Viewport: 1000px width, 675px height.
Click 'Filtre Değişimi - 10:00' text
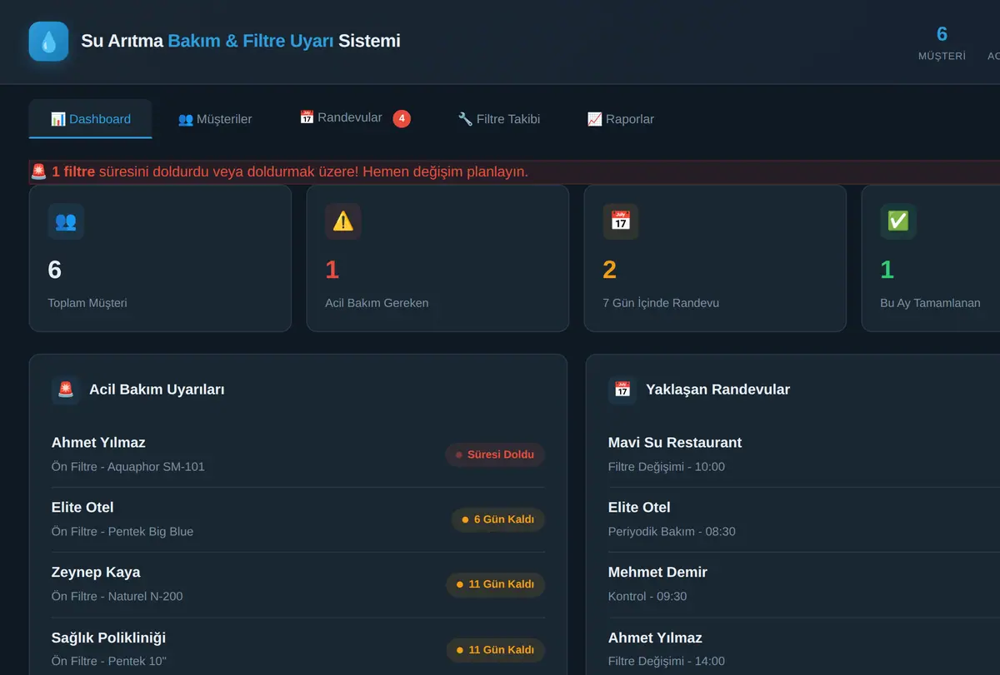click(x=667, y=467)
